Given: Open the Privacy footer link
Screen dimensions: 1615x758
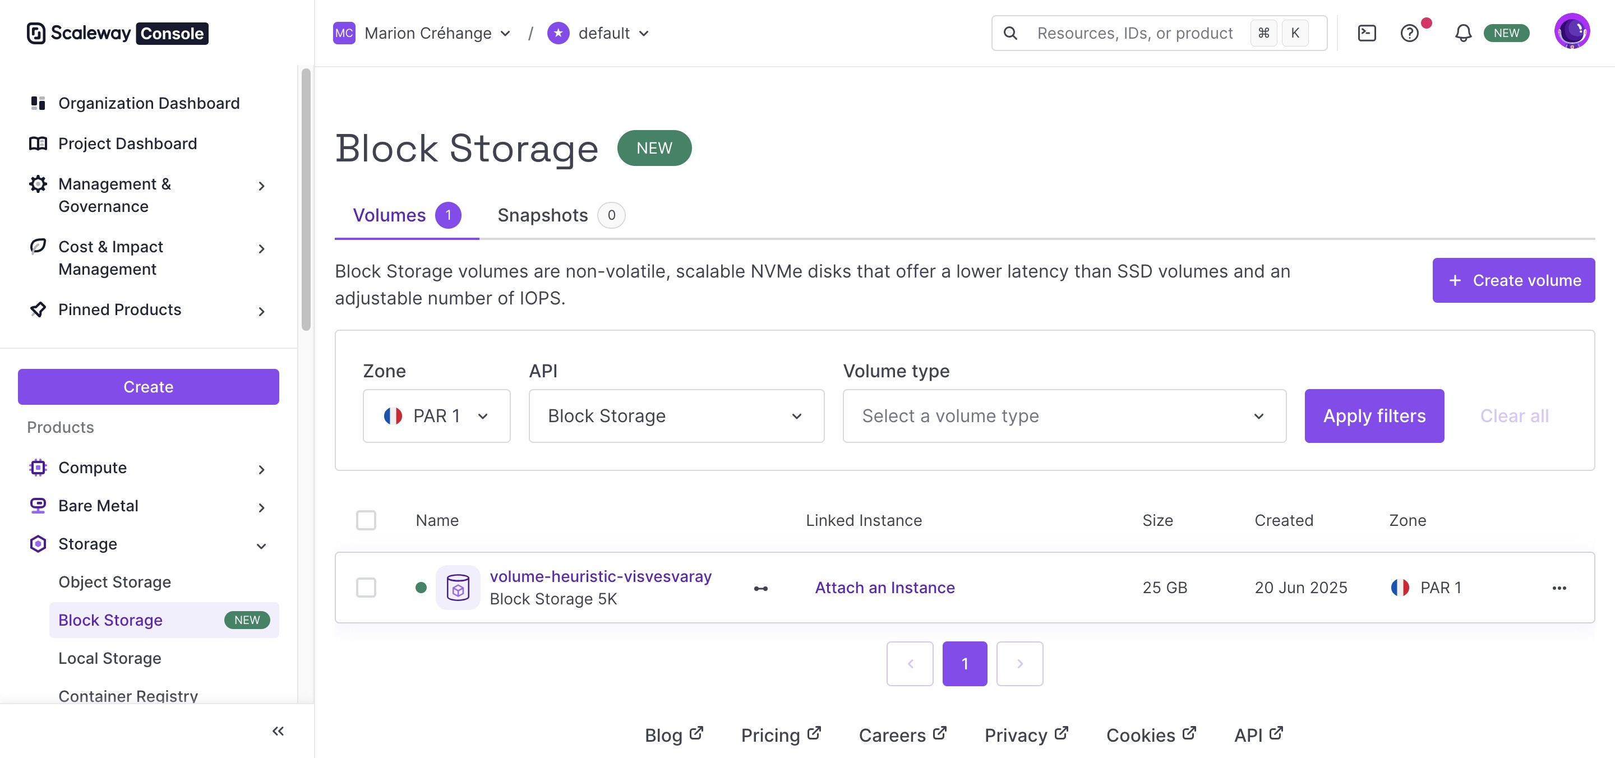Looking at the screenshot, I should (1026, 735).
